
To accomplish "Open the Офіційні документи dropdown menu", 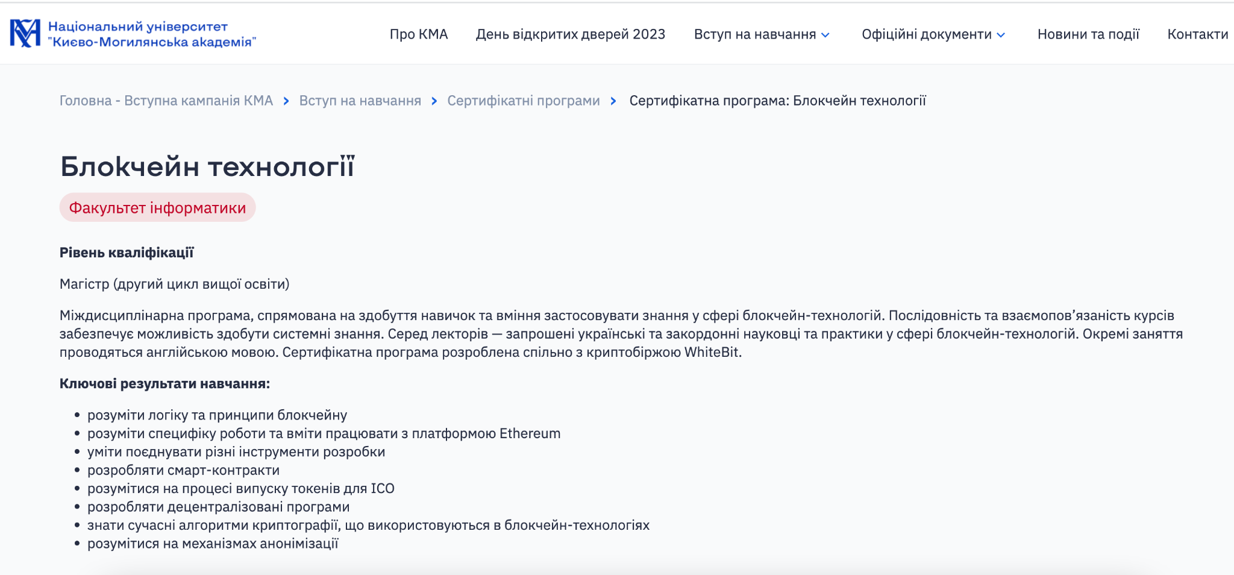I will point(929,35).
